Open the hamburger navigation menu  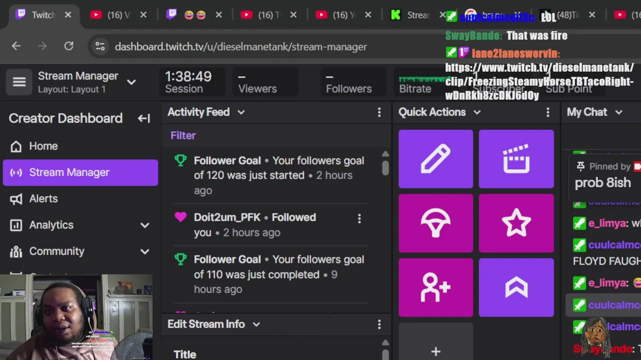pos(19,82)
